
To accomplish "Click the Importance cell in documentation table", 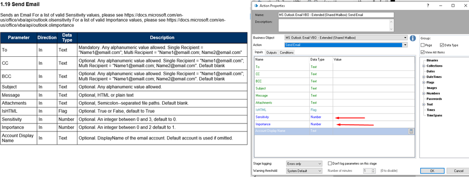I will 19,127.
